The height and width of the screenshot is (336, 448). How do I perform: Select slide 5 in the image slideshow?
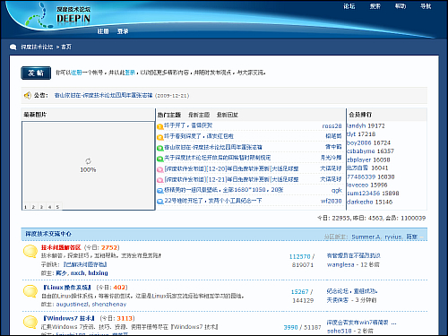(57, 207)
